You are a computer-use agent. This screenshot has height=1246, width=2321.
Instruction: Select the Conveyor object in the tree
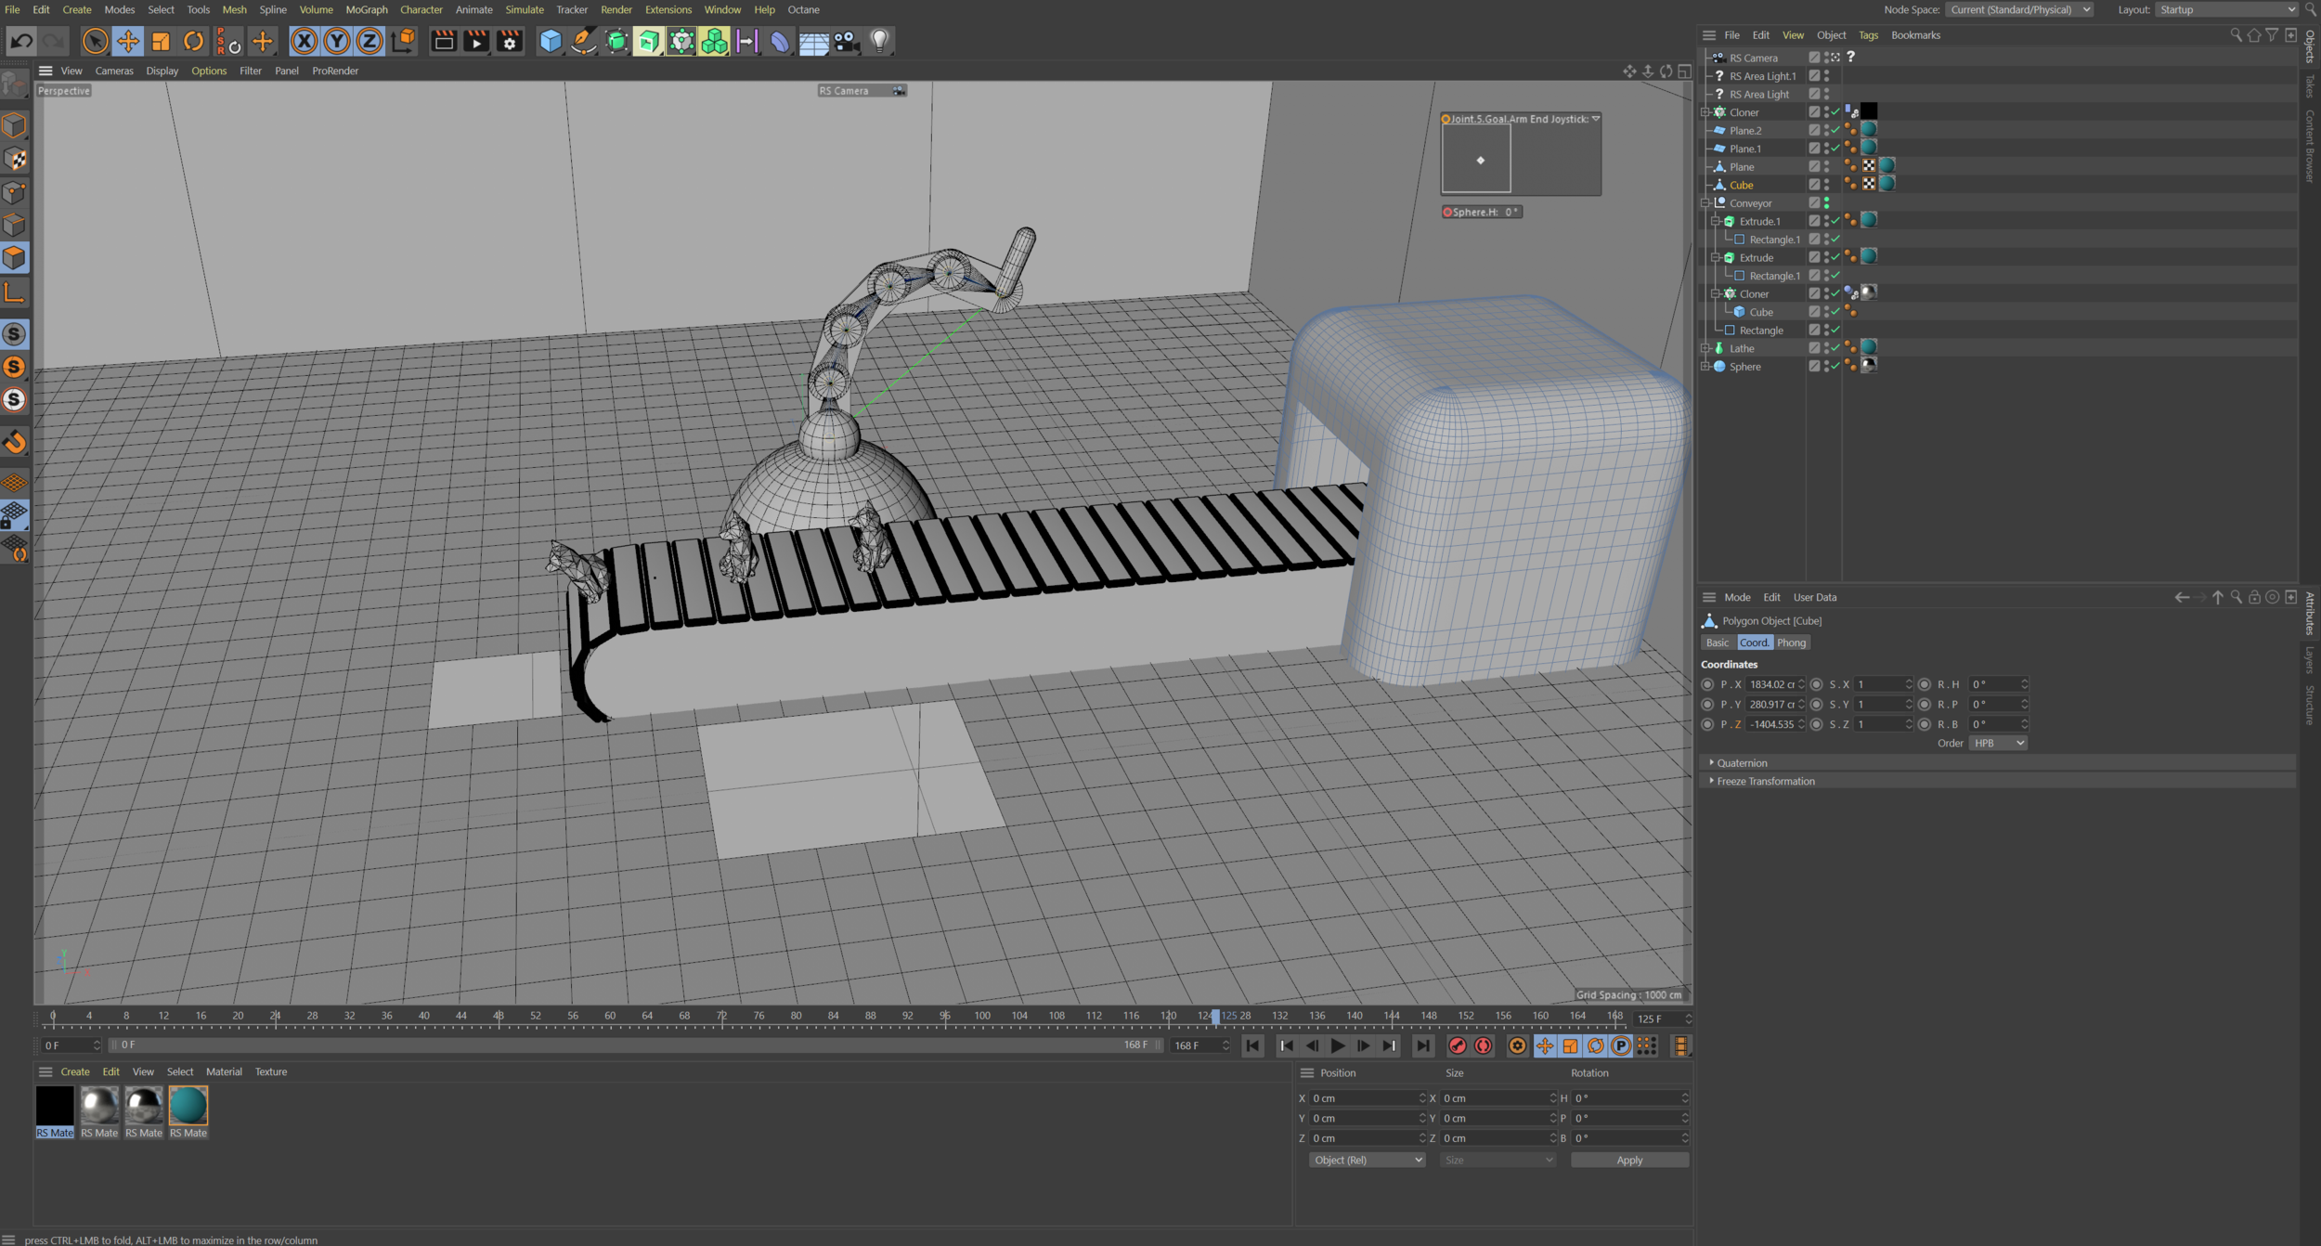pyautogui.click(x=1750, y=203)
